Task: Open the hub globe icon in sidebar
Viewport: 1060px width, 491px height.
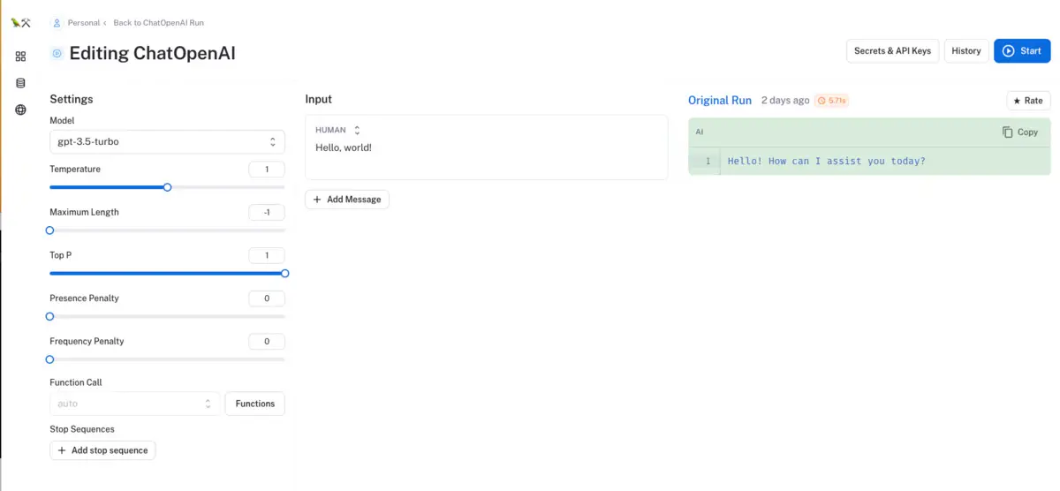Action: pyautogui.click(x=20, y=110)
